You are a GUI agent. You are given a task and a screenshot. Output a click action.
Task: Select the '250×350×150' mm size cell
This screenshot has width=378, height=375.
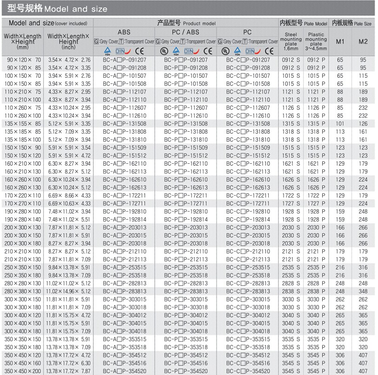(x=23, y=268)
